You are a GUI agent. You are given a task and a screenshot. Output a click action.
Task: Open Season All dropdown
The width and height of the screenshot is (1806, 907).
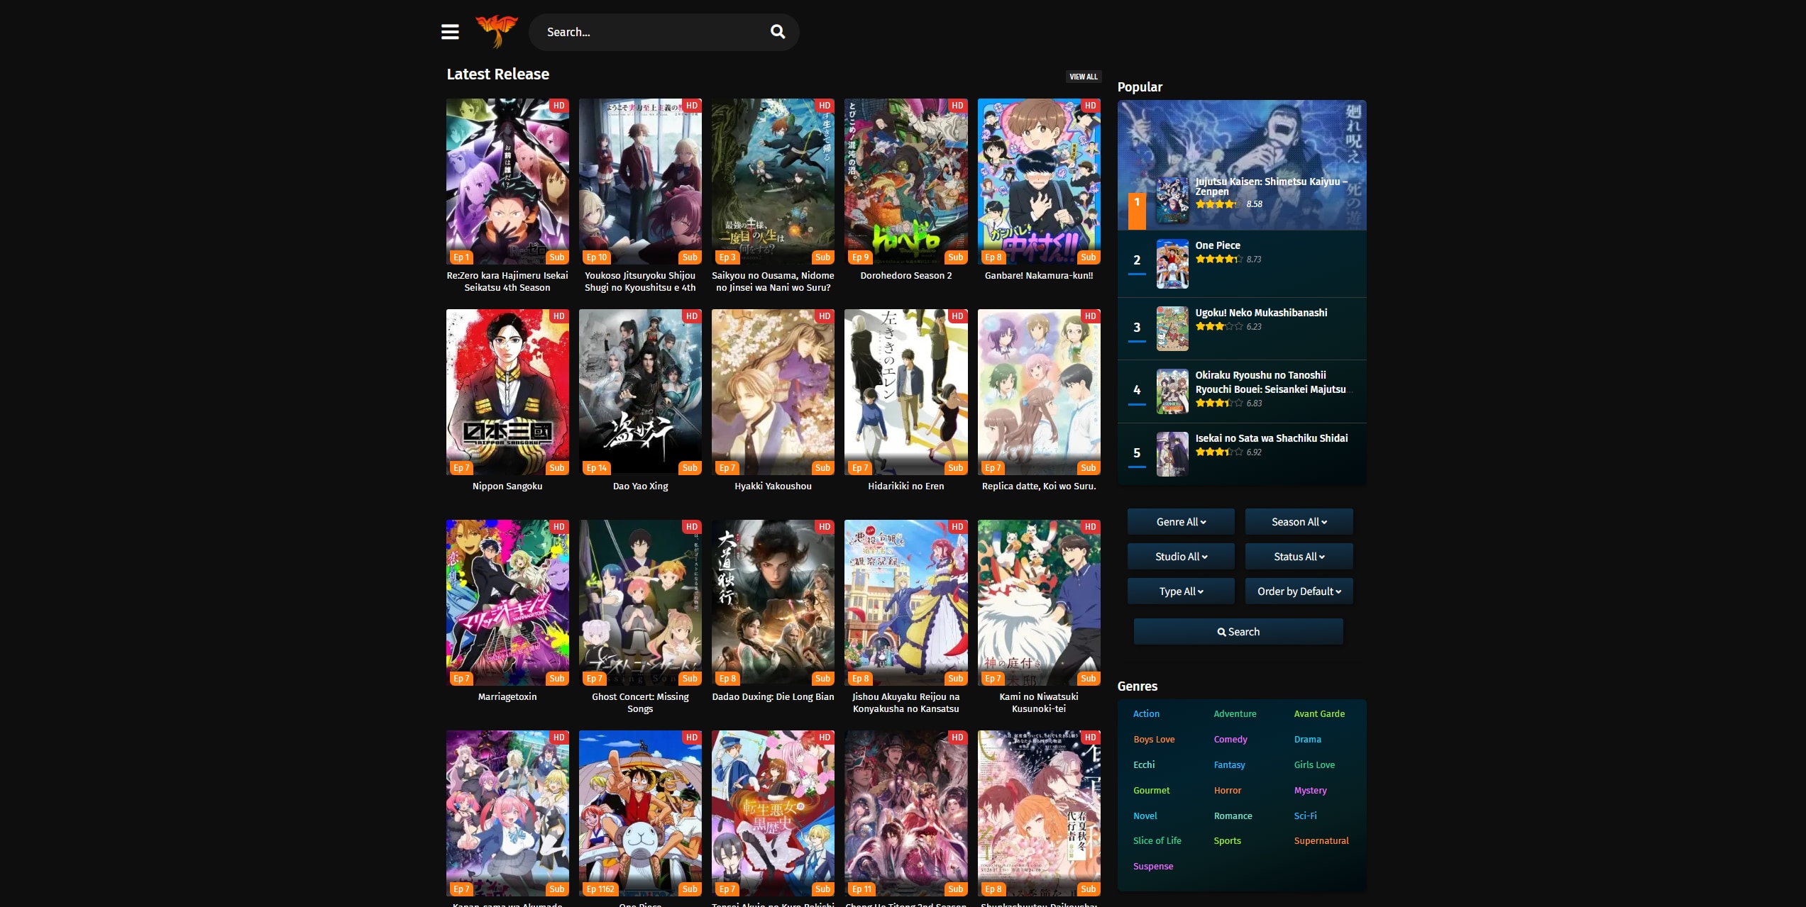[1299, 522]
